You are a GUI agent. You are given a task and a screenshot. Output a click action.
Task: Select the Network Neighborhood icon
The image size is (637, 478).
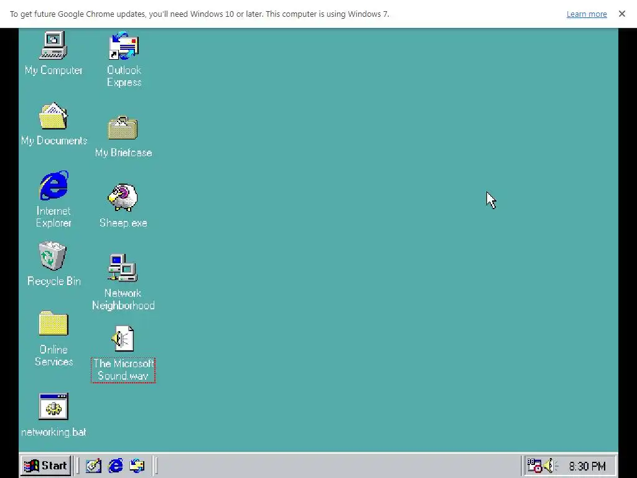(x=123, y=268)
